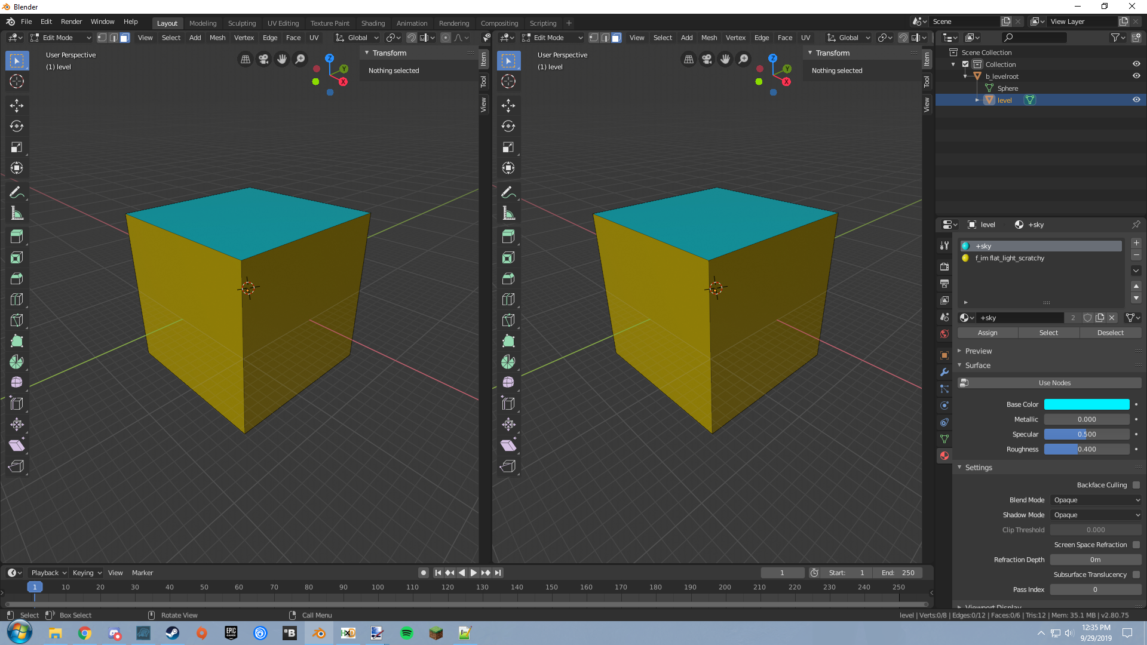The height and width of the screenshot is (645, 1147).
Task: Open the Blender Render pinned taskbar icon
Action: (x=318, y=633)
